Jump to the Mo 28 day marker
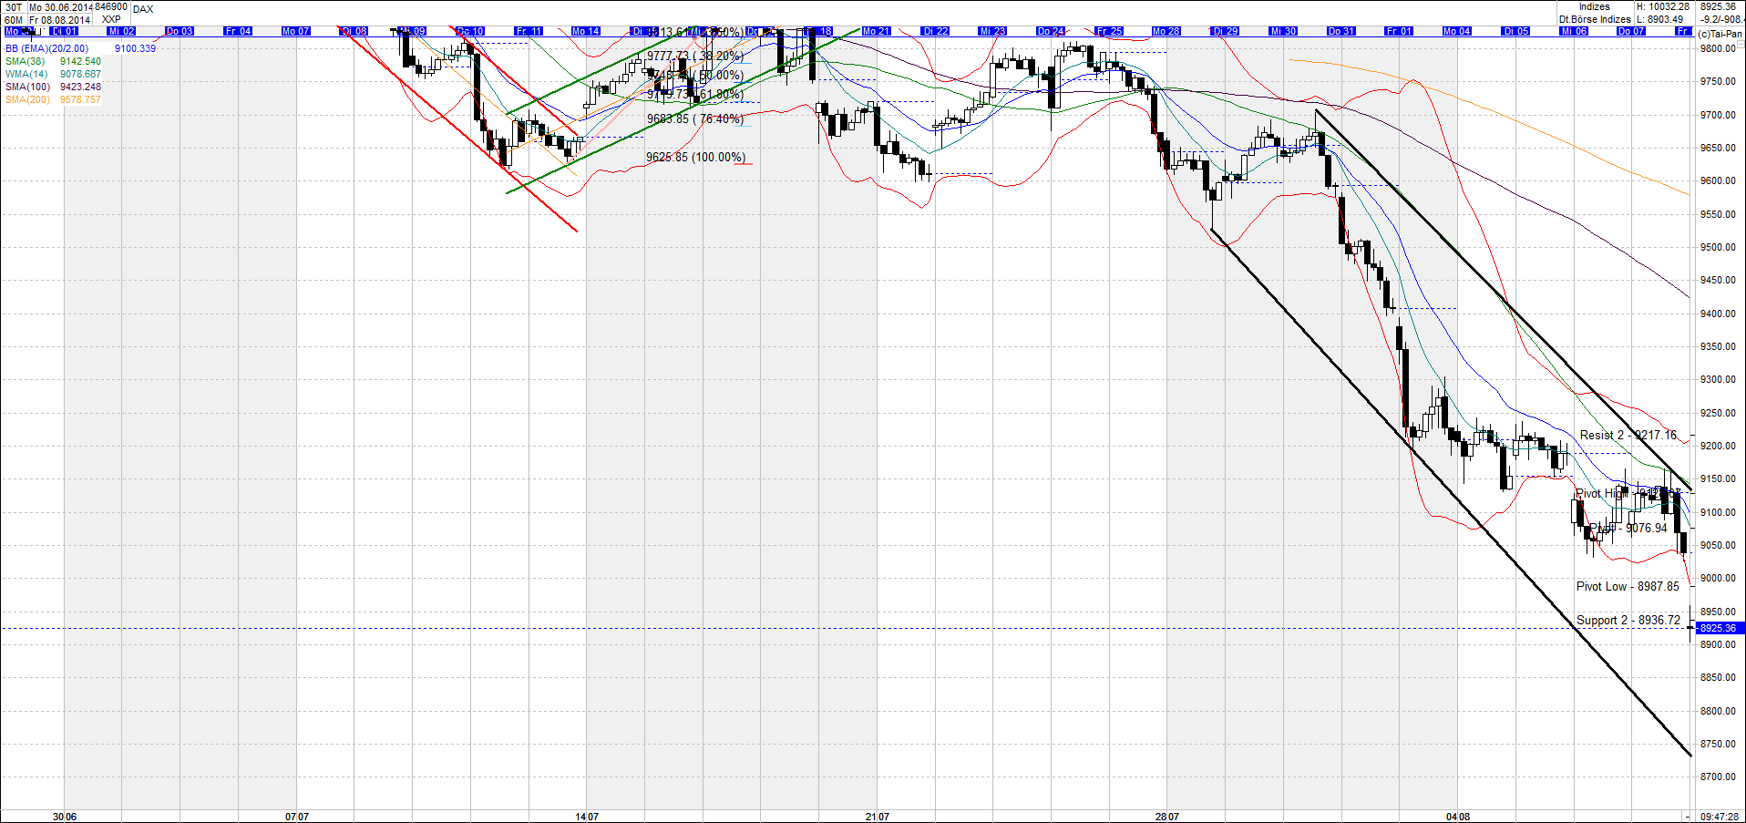Viewport: 1746px width, 823px height. [x=1166, y=31]
